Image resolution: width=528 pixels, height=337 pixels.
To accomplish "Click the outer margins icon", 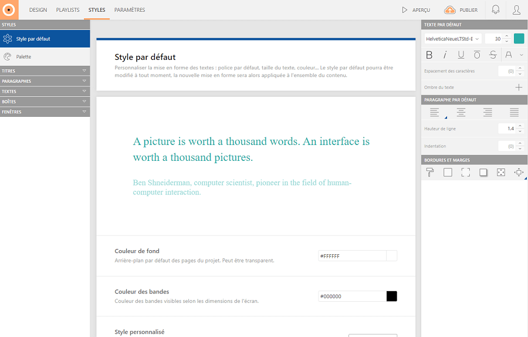I will click(x=519, y=172).
